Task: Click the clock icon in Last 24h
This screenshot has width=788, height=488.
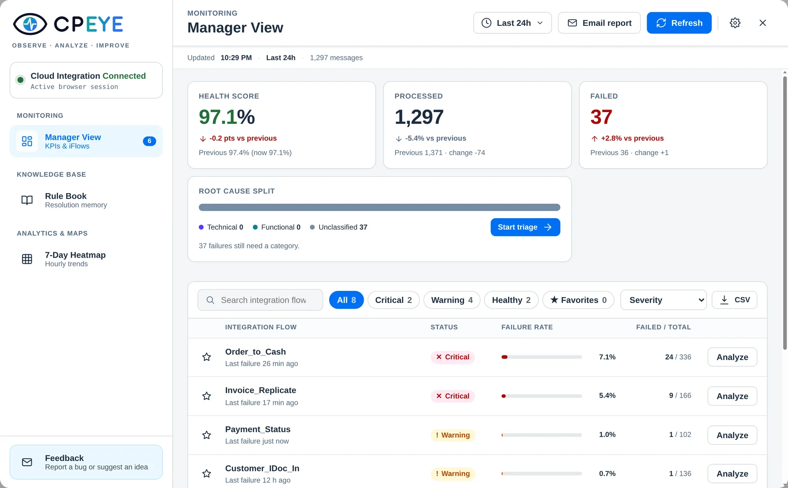Action: [486, 23]
